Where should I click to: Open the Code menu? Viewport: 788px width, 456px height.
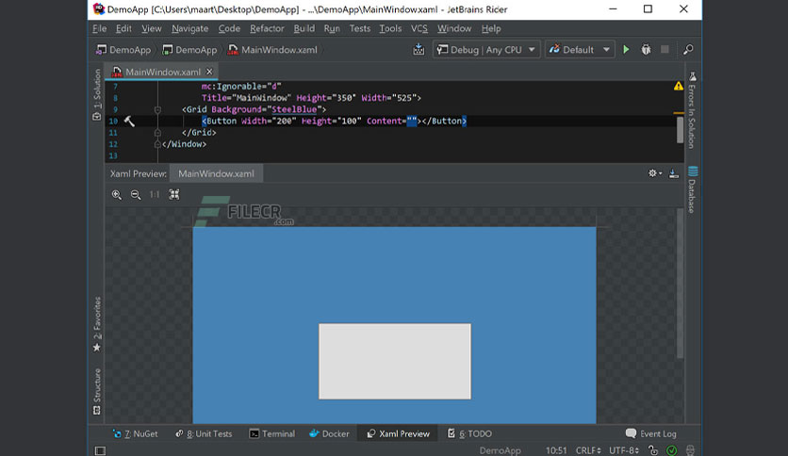229,28
